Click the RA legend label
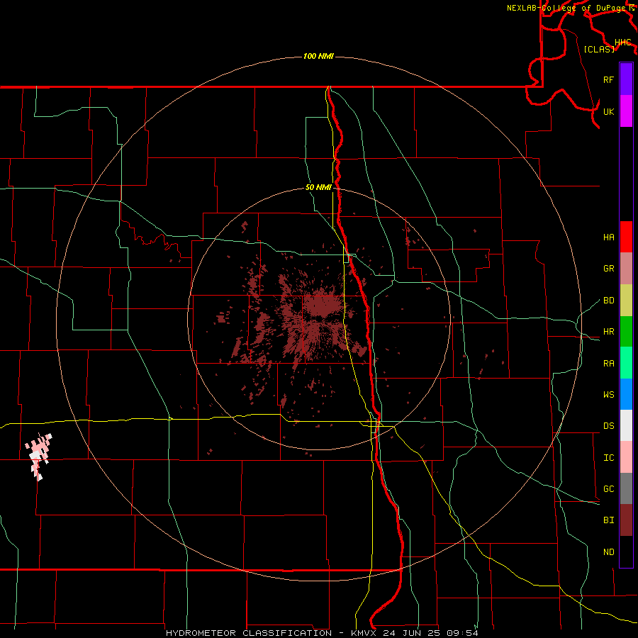The height and width of the screenshot is (638, 638). point(608,364)
